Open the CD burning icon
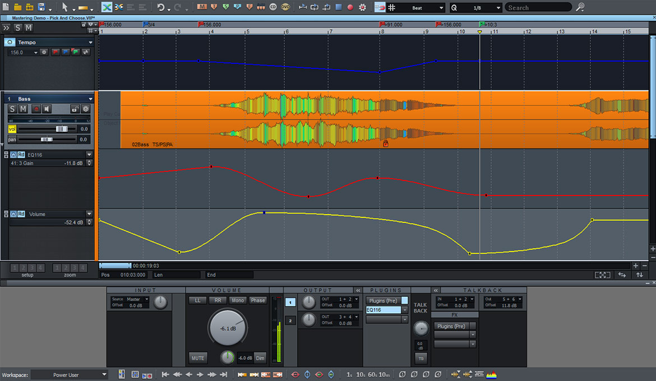656x381 pixels. tap(272, 7)
